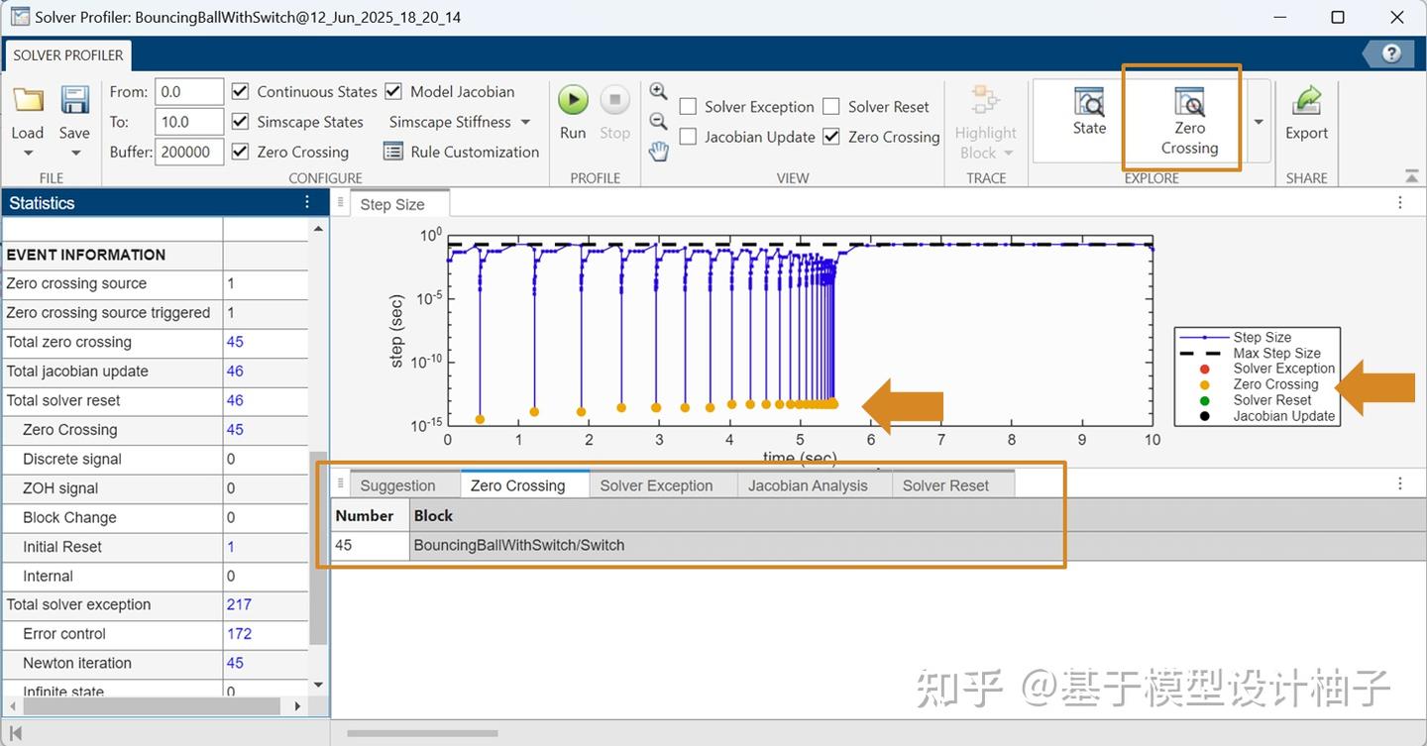Clear the Buffer value input field
The height and width of the screenshot is (746, 1427).
[188, 152]
